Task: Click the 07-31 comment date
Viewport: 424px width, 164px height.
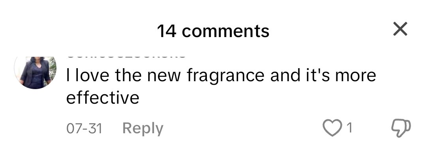Action: coord(84,129)
